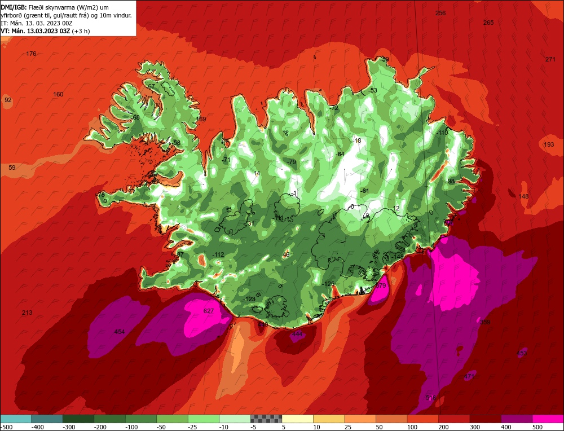
Task: Select the bright magenta swatch in the legend
Action: click(548, 419)
